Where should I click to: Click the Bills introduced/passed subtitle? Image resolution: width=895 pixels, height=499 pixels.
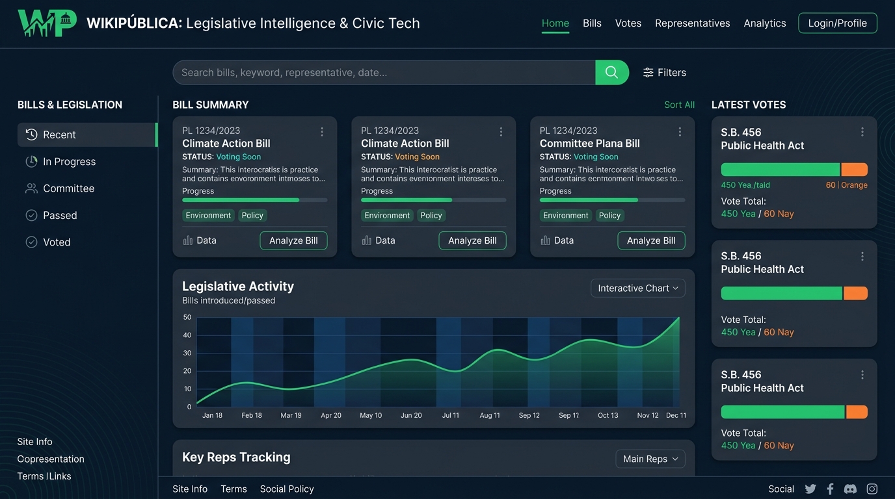tap(229, 301)
